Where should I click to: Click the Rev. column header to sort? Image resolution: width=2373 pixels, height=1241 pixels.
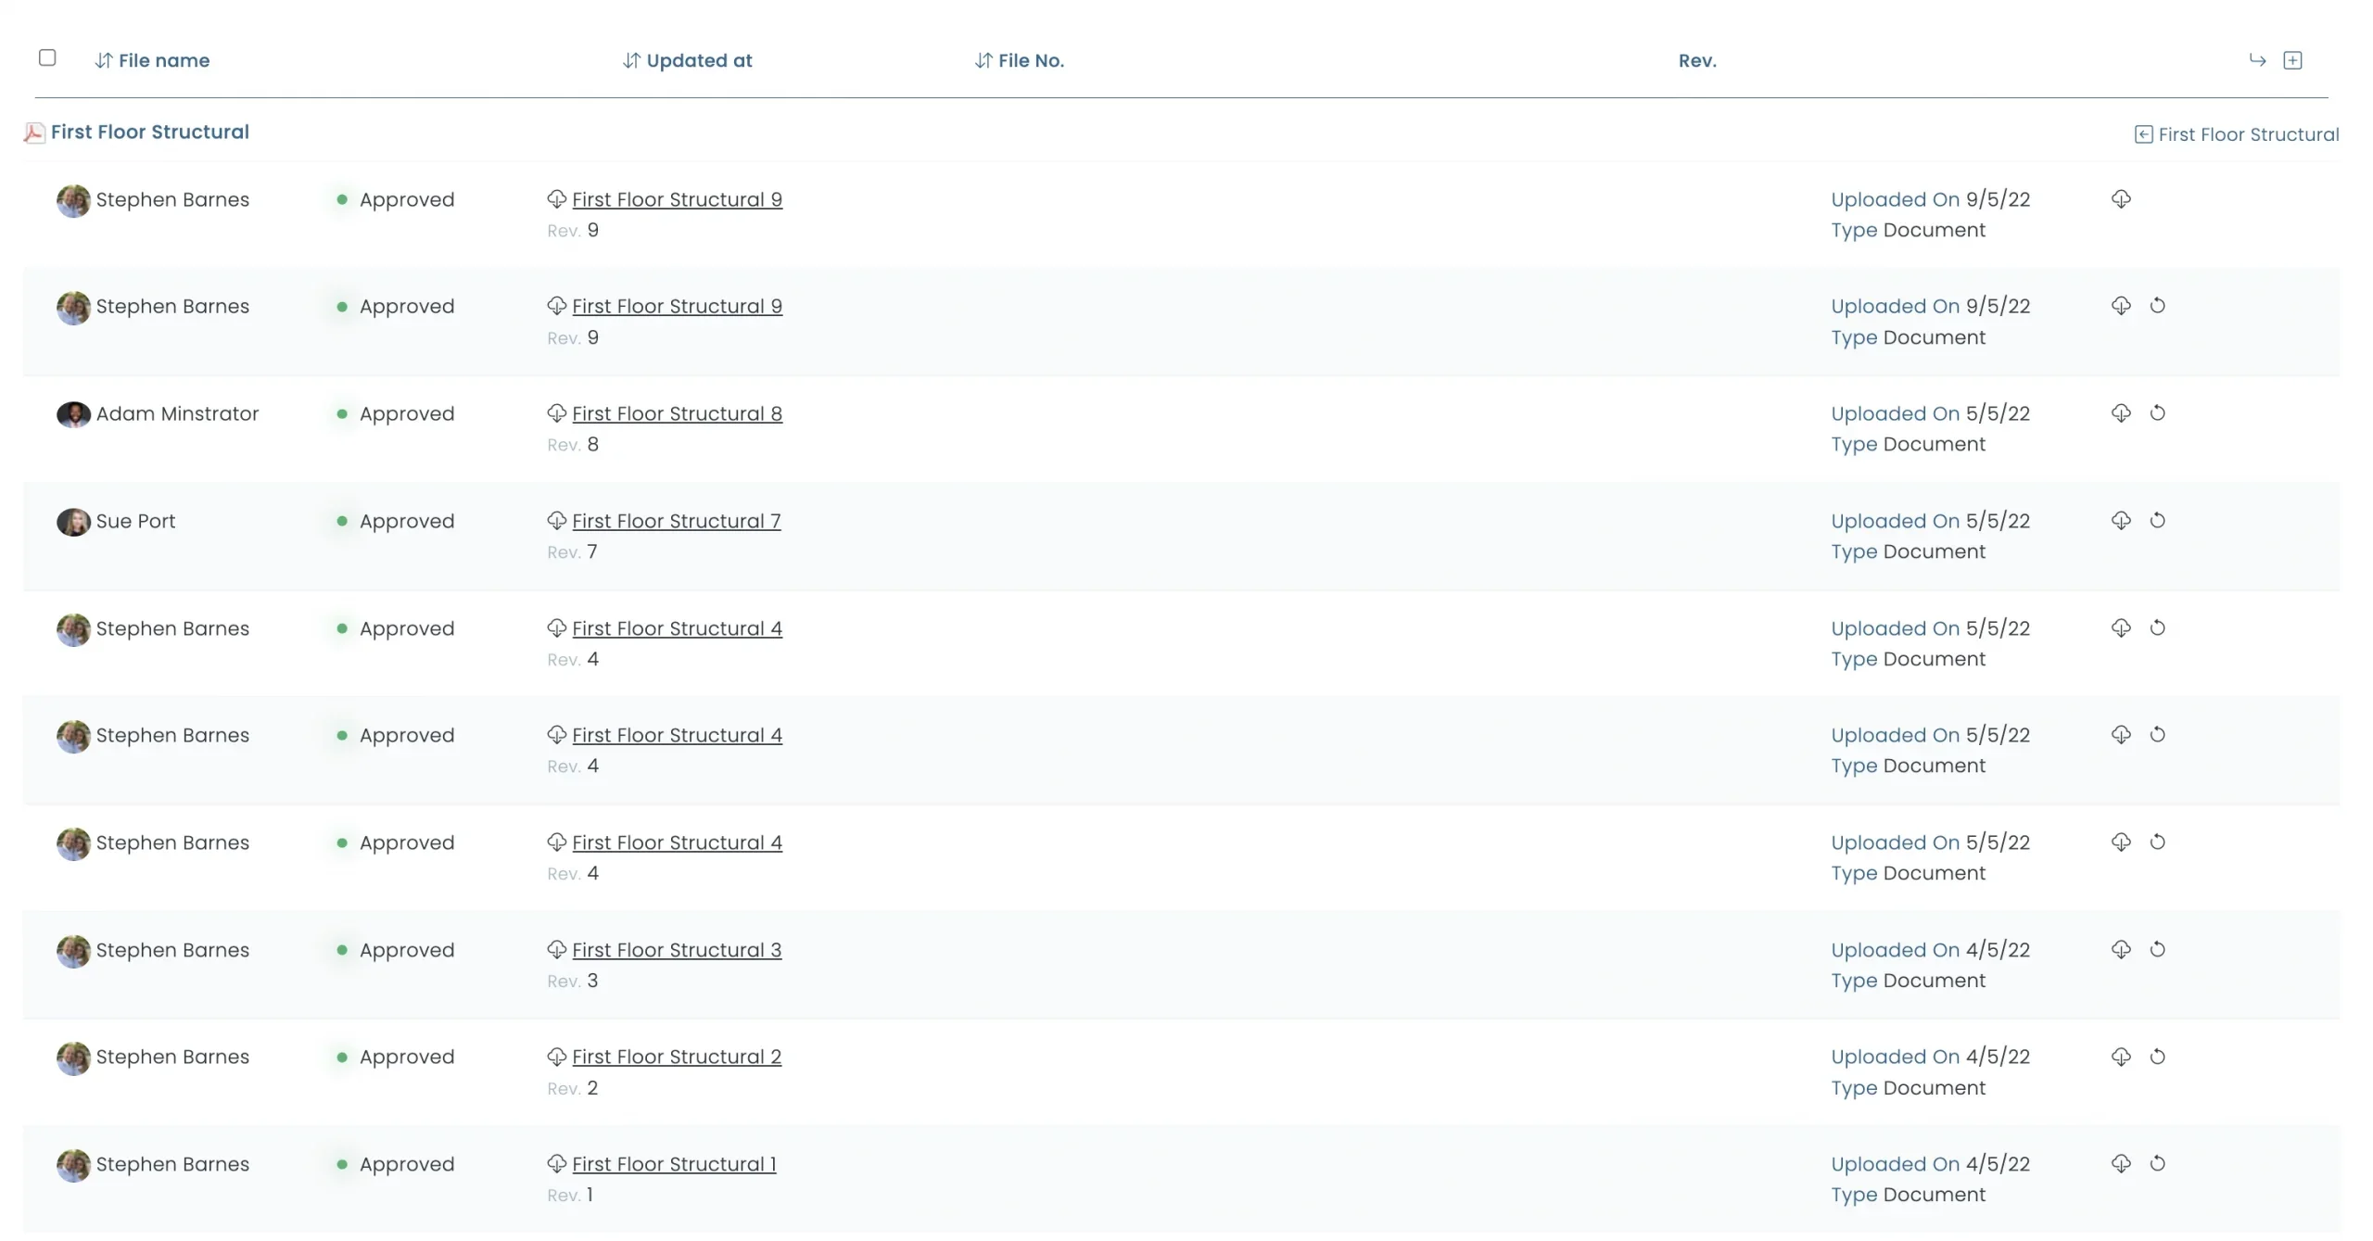click(x=1696, y=59)
